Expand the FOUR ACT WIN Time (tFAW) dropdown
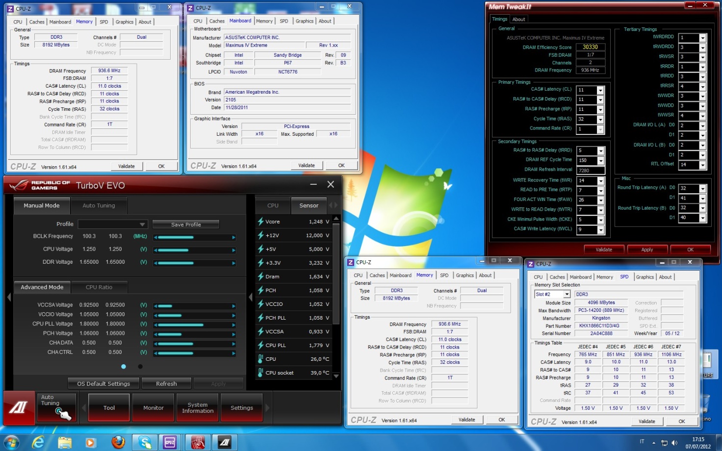The height and width of the screenshot is (451, 722). 600,200
